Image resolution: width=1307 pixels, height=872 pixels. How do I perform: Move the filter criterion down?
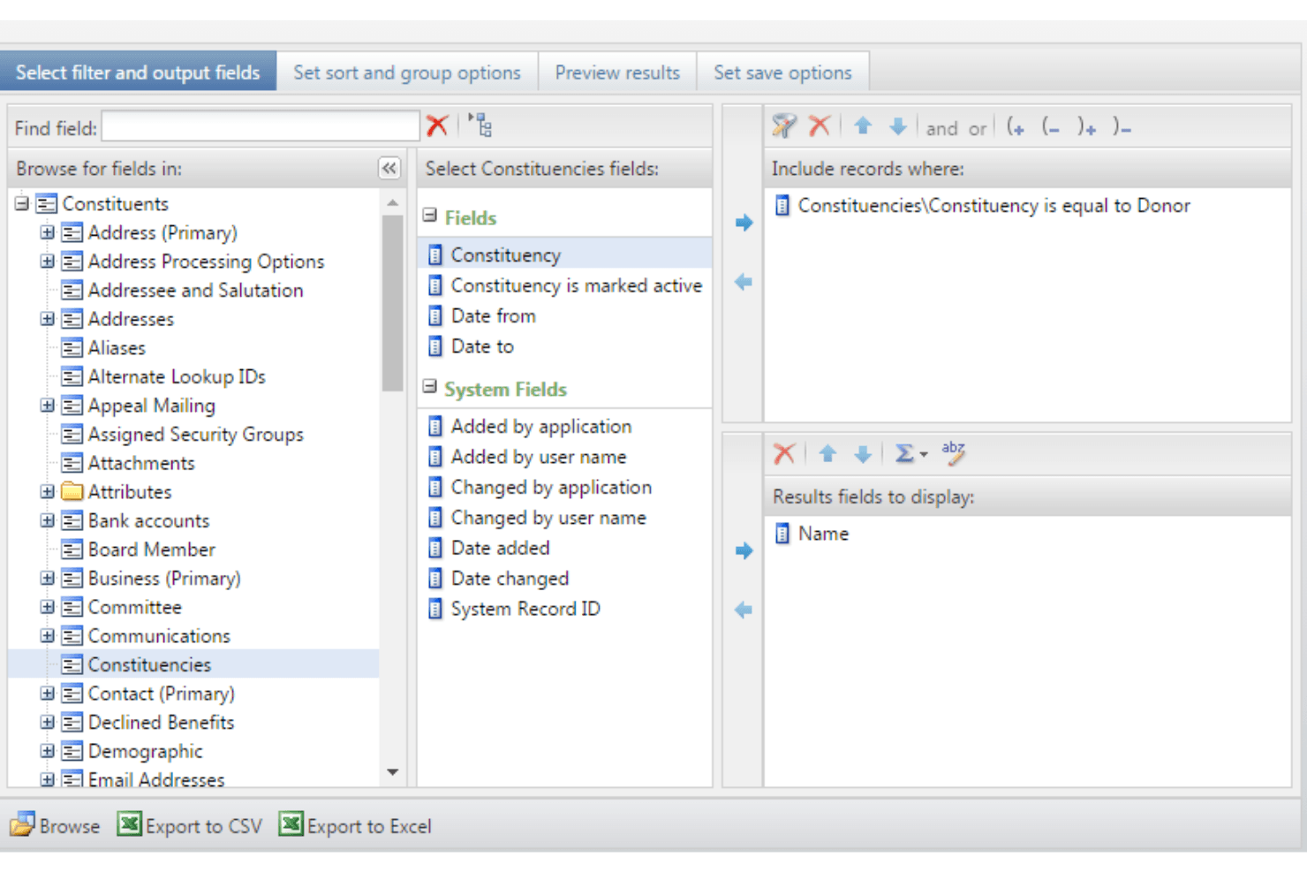tap(898, 126)
